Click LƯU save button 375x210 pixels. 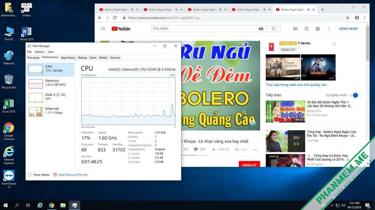(x=241, y=149)
